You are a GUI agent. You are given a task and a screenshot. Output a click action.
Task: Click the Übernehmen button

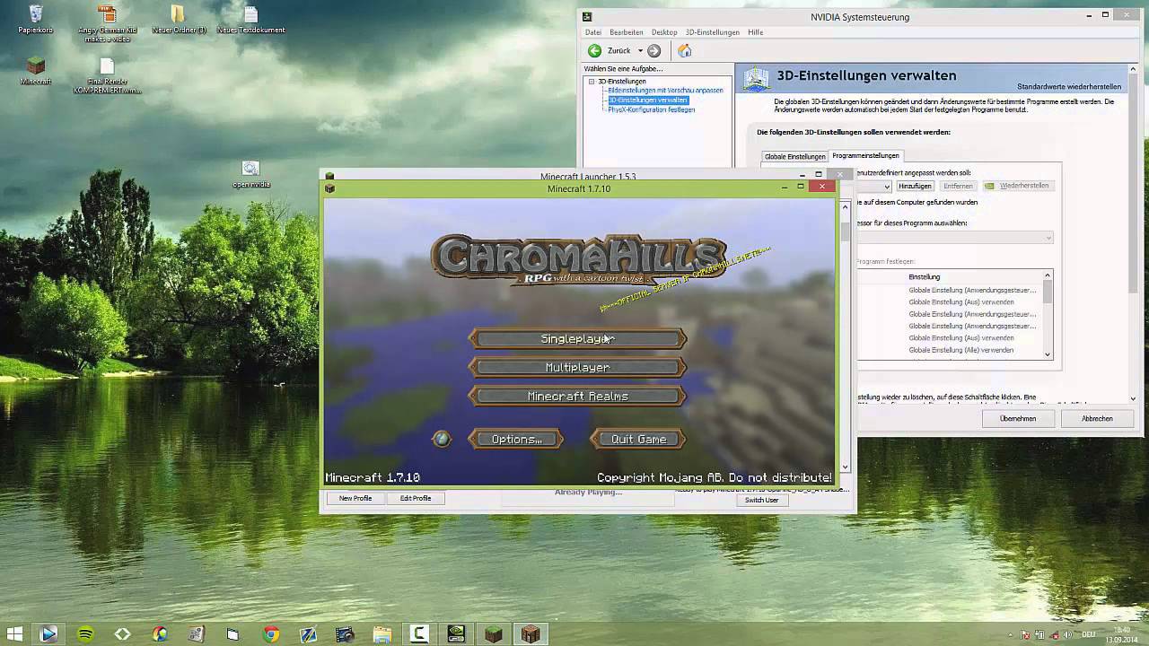(x=1018, y=418)
